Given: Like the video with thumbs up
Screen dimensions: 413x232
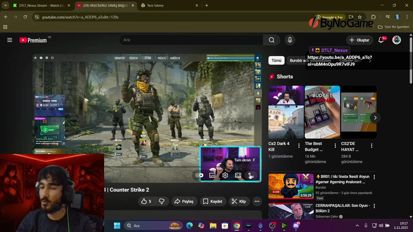Looking at the screenshot, I should (146, 201).
